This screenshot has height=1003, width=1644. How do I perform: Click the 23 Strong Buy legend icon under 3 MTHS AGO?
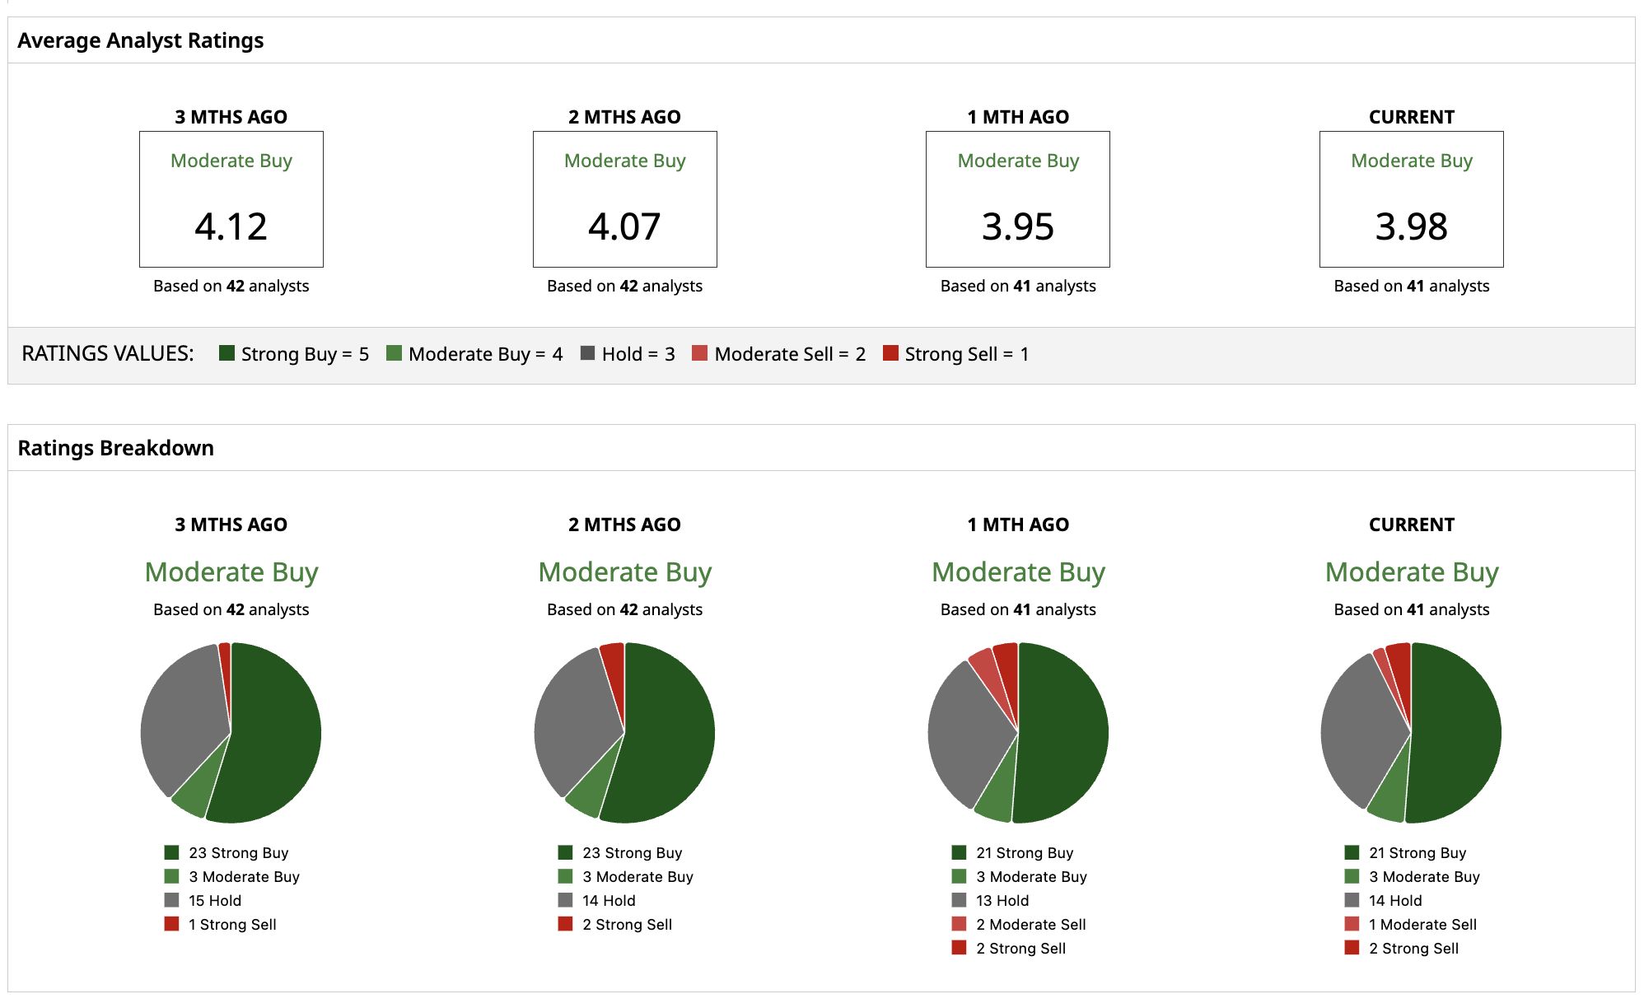[x=171, y=852]
